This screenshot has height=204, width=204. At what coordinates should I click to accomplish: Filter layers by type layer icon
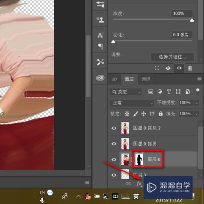pos(169,91)
